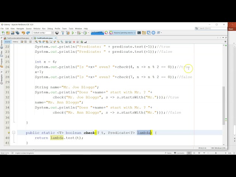
Task: Click the Uncomment line editor icon
Action: tap(86, 42)
